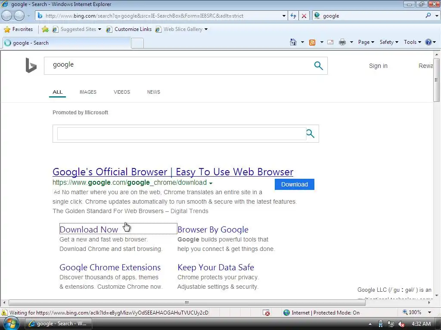Switch to the VIDEOS tab
Viewport: 441px width, 330px height.
point(122,92)
